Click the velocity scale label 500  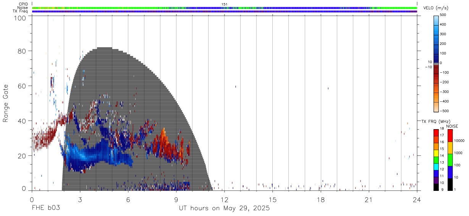click(444, 15)
